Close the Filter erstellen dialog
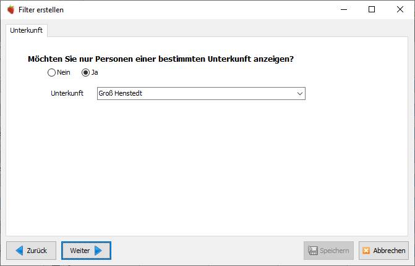 (x=400, y=9)
